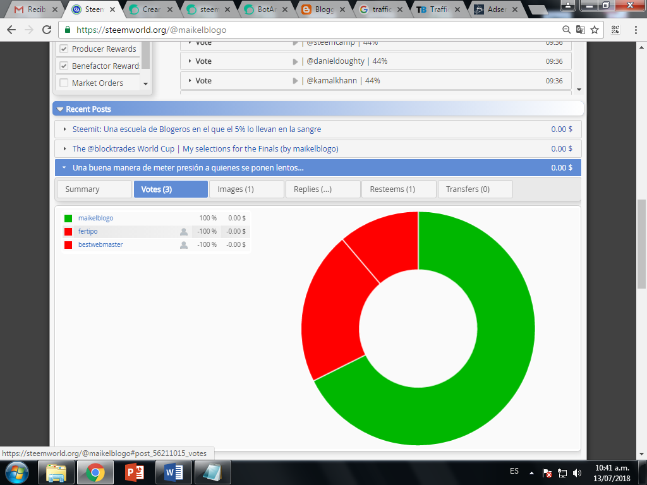Open the translate page icon in address bar
This screenshot has width=647, height=485.
580,30
